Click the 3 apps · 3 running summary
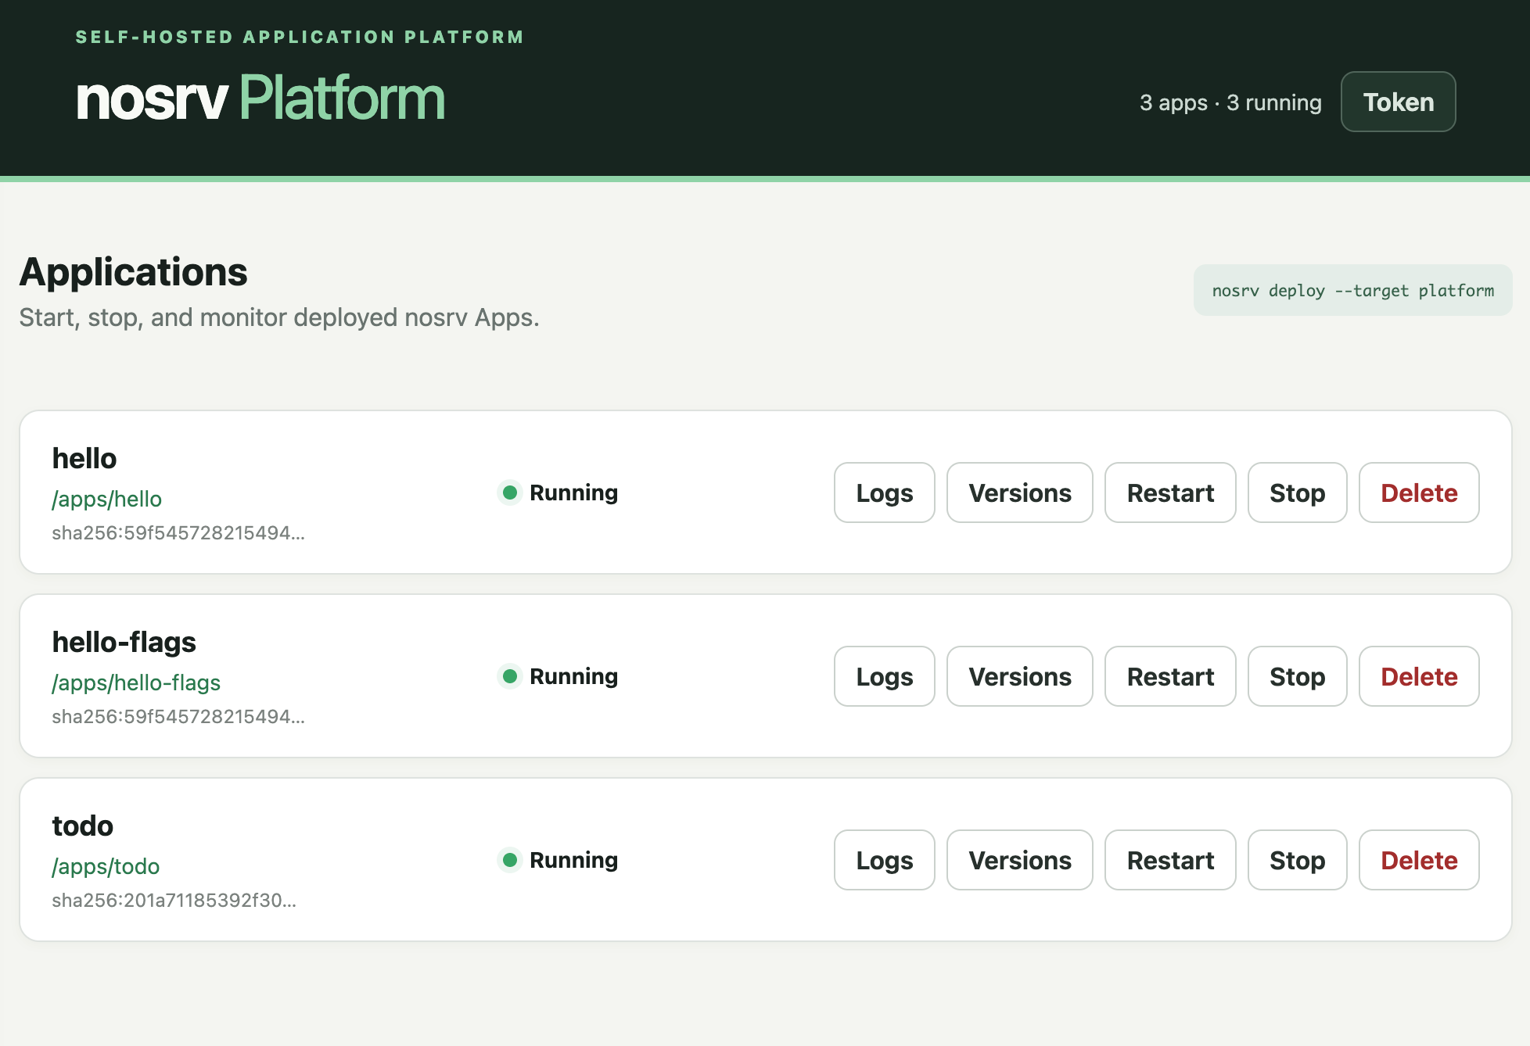The image size is (1530, 1046). click(x=1230, y=102)
